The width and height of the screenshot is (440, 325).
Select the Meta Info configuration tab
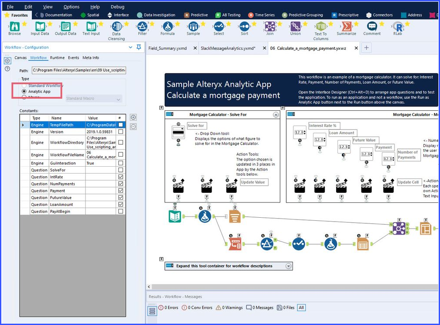tap(91, 58)
